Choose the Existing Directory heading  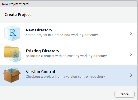click(x=42, y=51)
